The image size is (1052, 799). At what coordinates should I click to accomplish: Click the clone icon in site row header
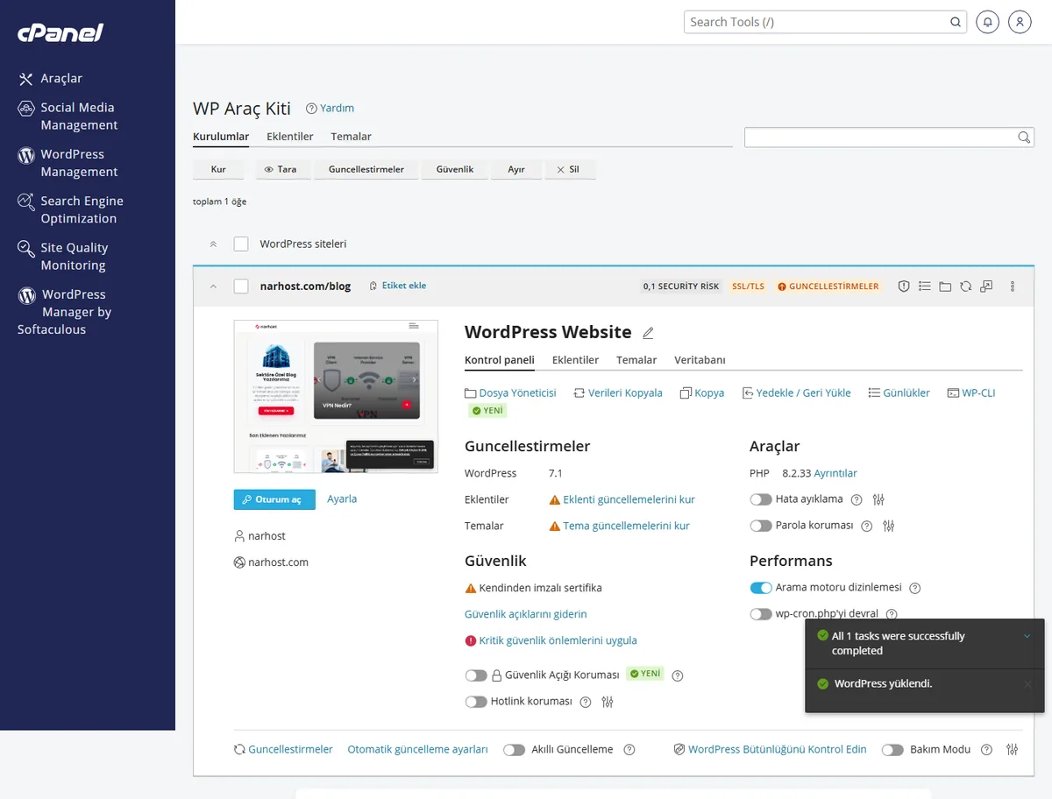point(986,286)
